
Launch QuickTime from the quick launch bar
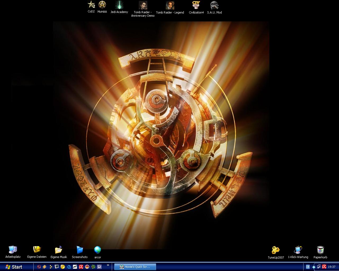pyautogui.click(x=69, y=267)
